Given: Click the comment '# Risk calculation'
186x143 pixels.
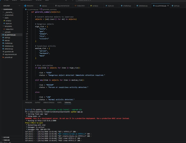Looking at the screenshot, I should [44, 65].
